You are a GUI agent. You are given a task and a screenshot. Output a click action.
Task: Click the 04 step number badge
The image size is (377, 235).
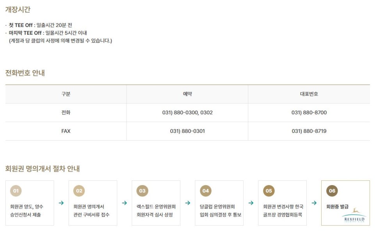point(206,191)
